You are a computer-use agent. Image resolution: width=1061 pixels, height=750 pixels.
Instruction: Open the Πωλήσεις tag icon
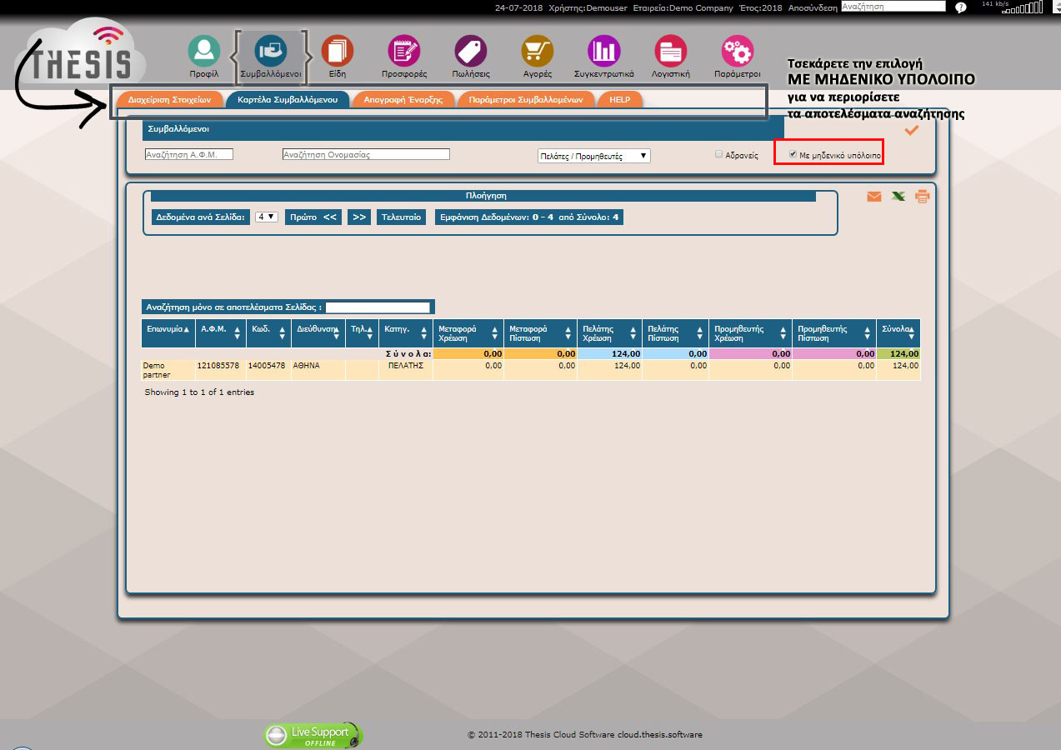(x=471, y=52)
